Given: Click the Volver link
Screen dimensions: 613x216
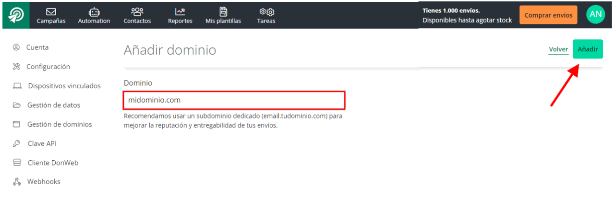Looking at the screenshot, I should [x=558, y=50].
